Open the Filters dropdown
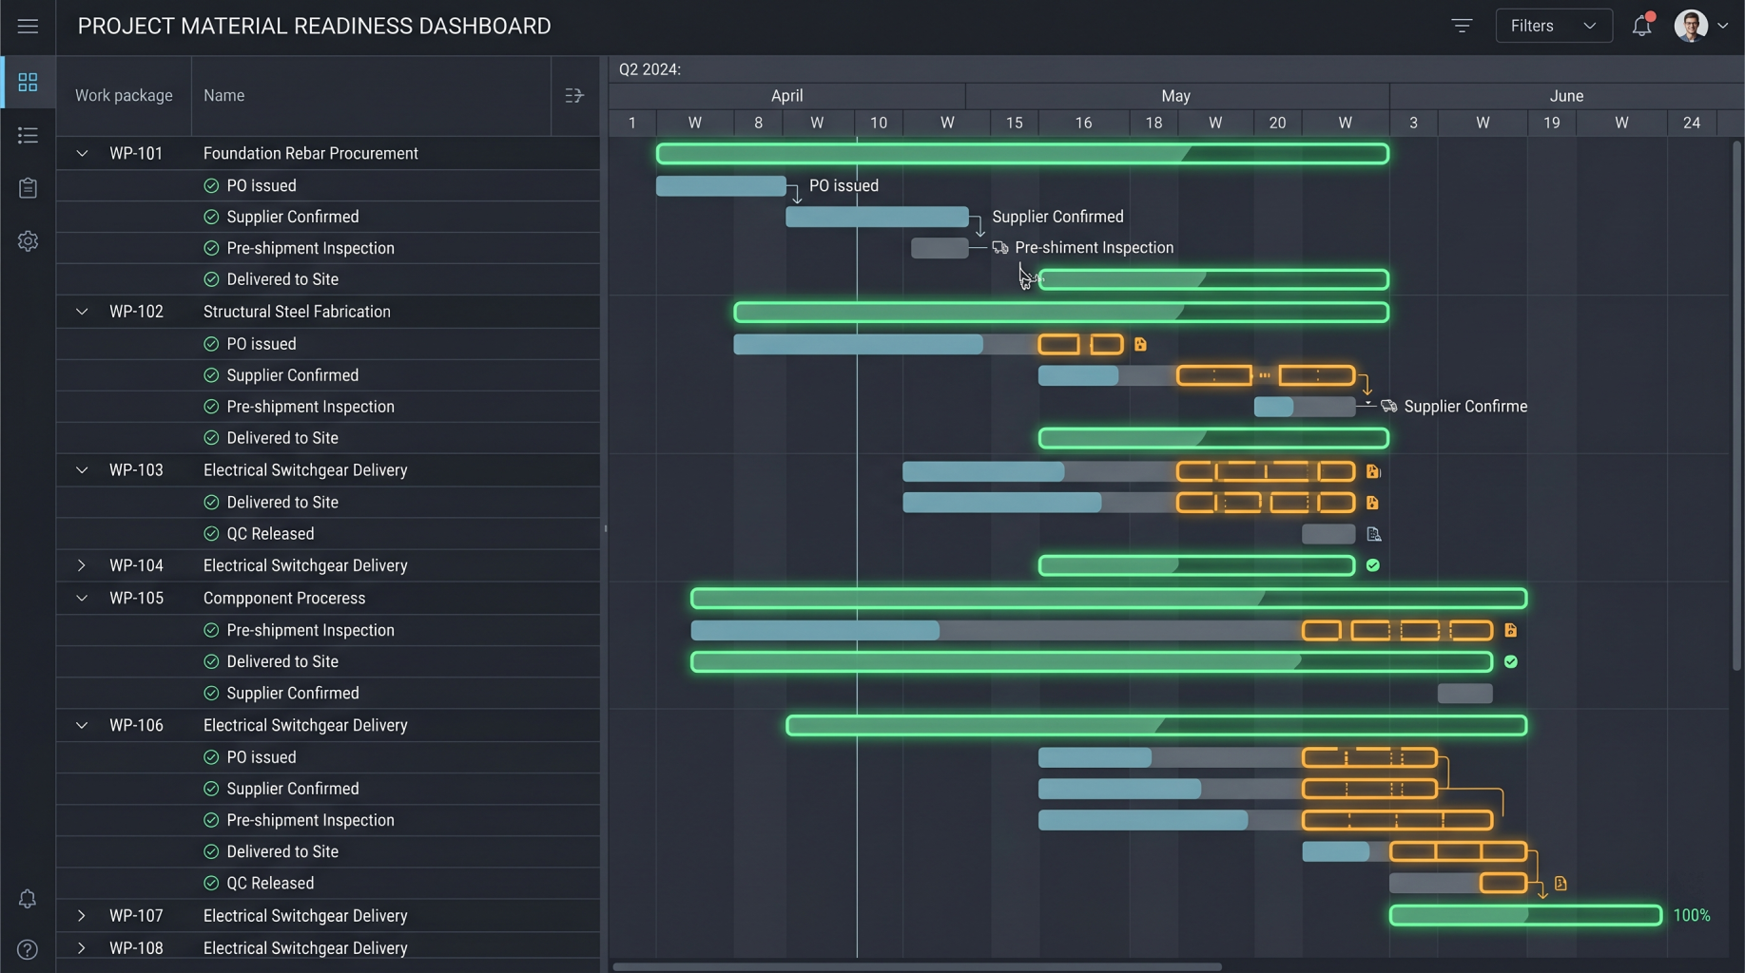The image size is (1745, 973). click(x=1554, y=26)
